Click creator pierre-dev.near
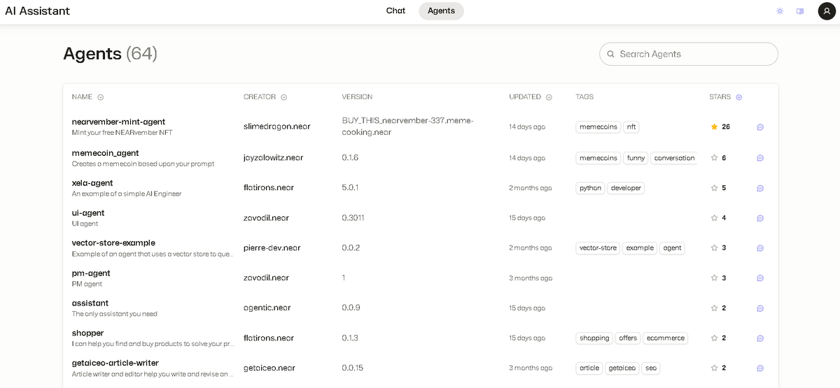This screenshot has height=388, width=840. pyautogui.click(x=272, y=248)
